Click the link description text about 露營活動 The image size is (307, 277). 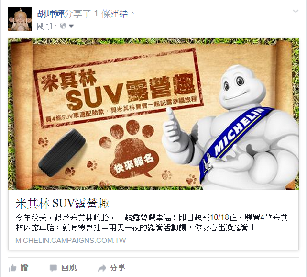coord(152,223)
